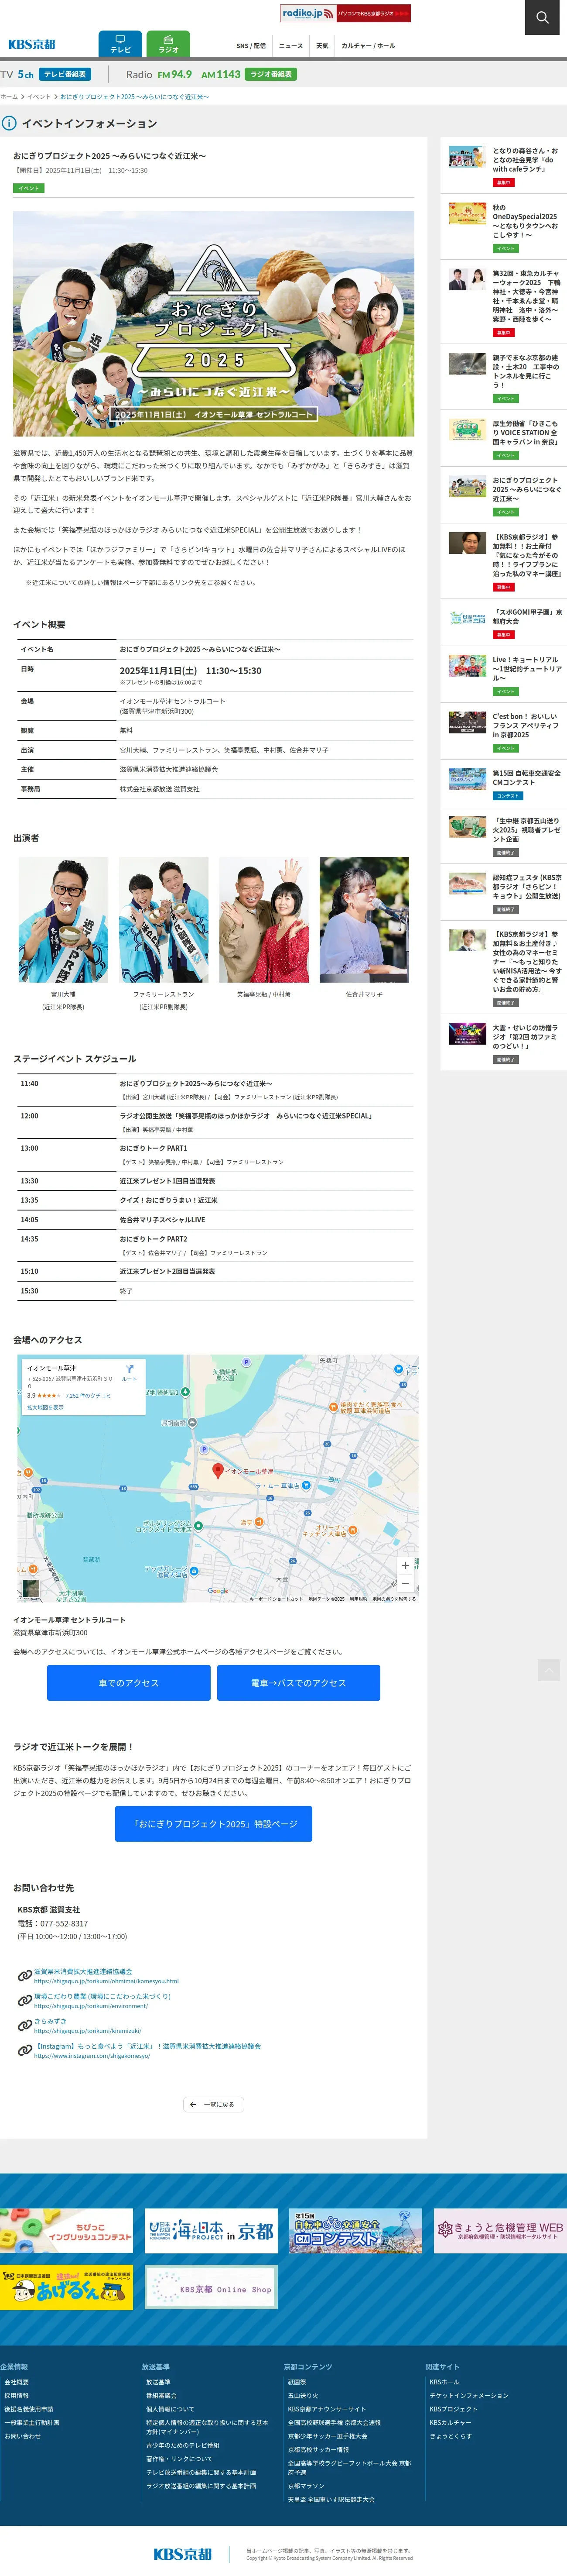Open footer link 京都マラソン

pos(306,2486)
